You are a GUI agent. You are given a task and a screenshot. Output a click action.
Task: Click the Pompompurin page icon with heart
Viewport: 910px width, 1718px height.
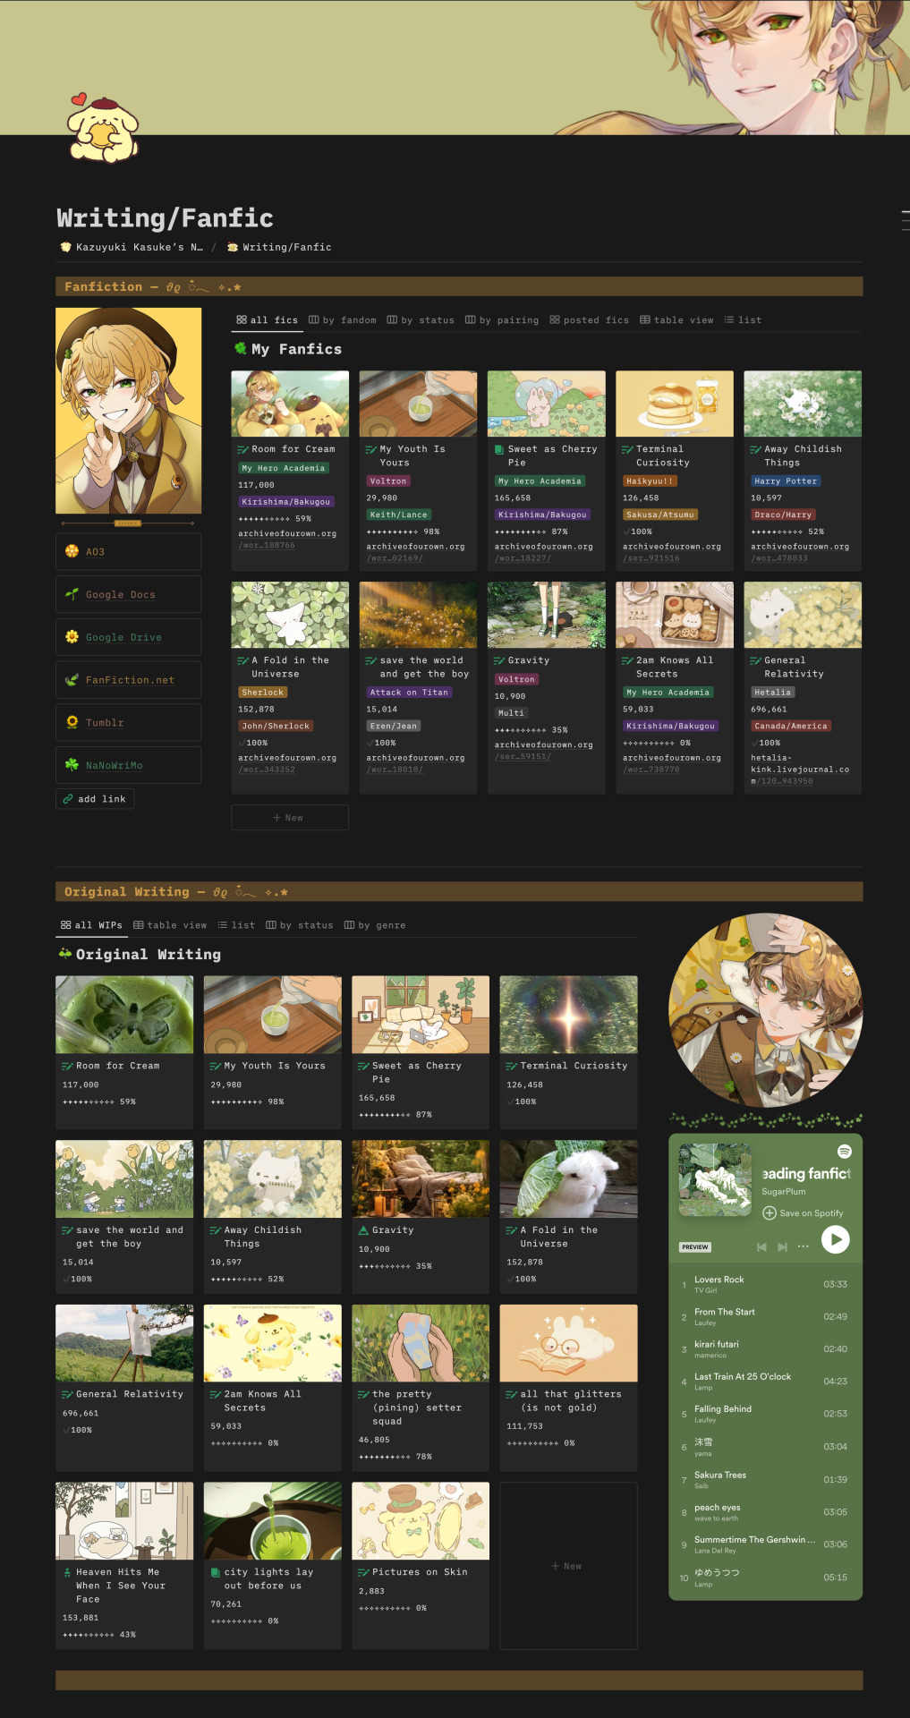pos(101,129)
